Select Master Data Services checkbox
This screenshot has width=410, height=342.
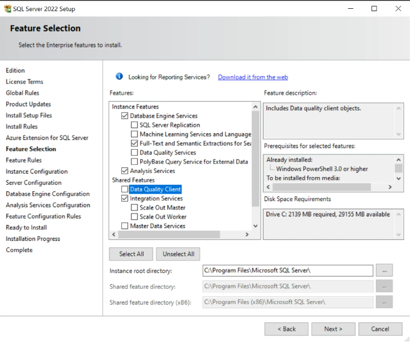(125, 226)
